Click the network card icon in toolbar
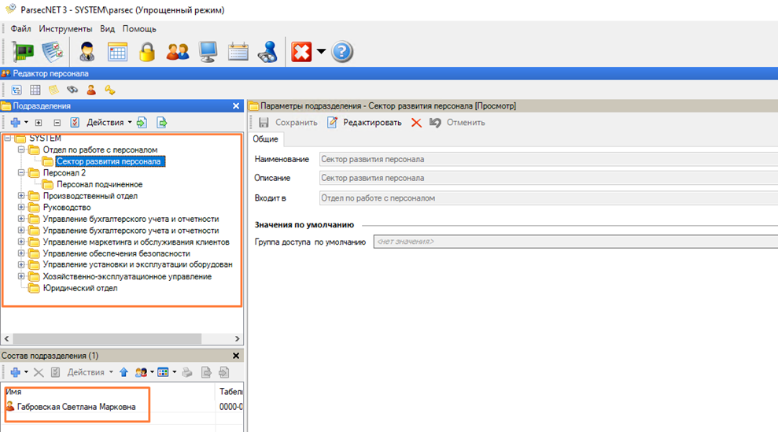The height and width of the screenshot is (432, 778). [24, 52]
